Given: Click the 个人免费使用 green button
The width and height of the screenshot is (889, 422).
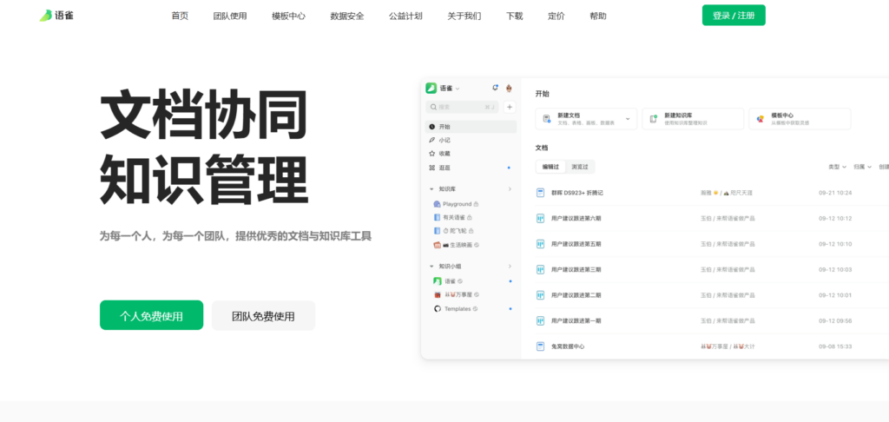Looking at the screenshot, I should click(x=151, y=316).
